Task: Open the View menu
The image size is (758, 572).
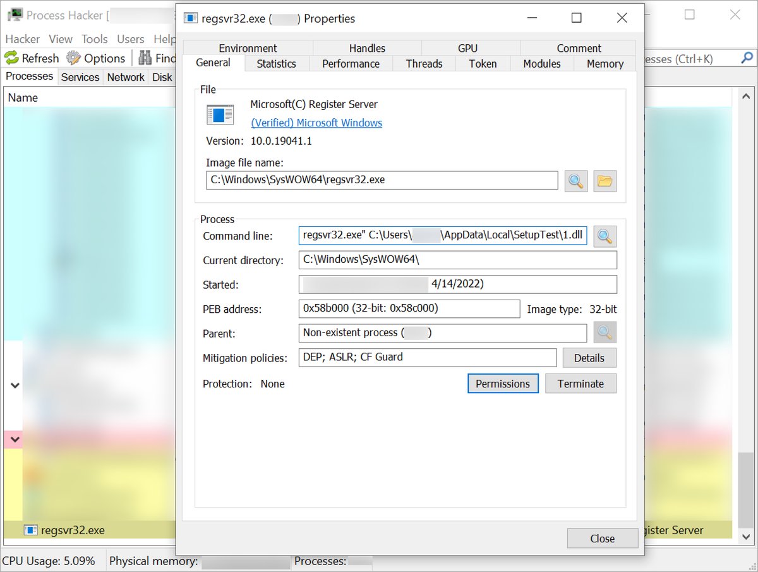Action: tap(61, 39)
